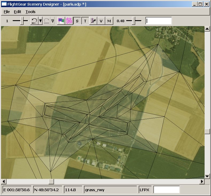This screenshot has height=196, width=211.
Task: Toggle the M toolbar button
Action: click(x=109, y=21)
